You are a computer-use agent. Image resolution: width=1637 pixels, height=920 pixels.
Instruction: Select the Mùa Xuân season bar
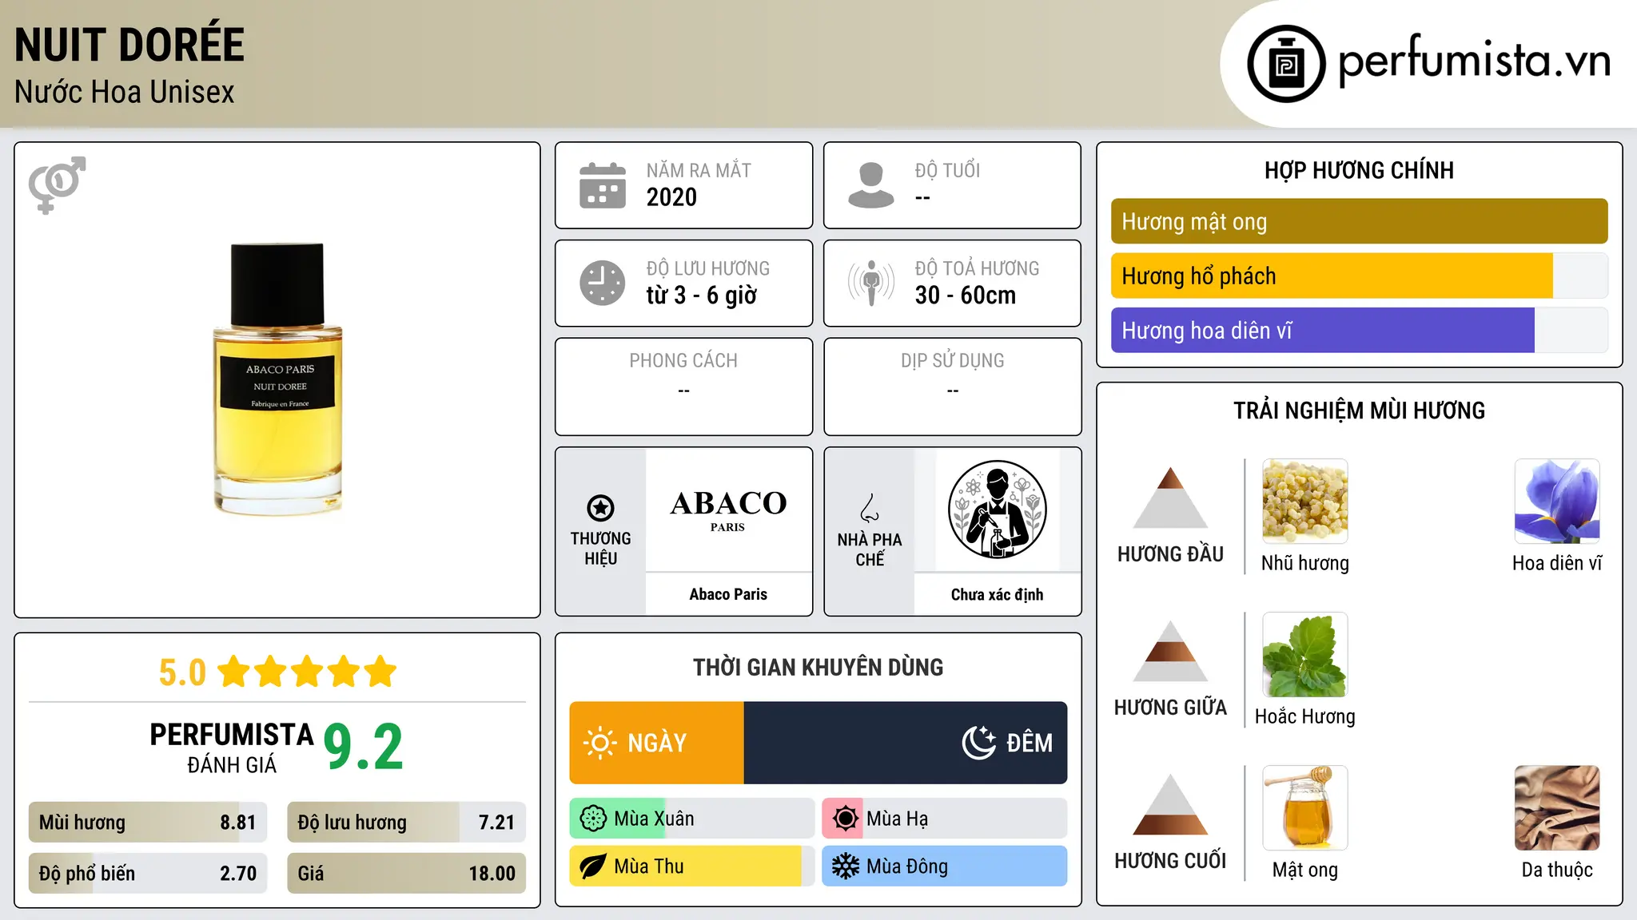click(x=692, y=819)
